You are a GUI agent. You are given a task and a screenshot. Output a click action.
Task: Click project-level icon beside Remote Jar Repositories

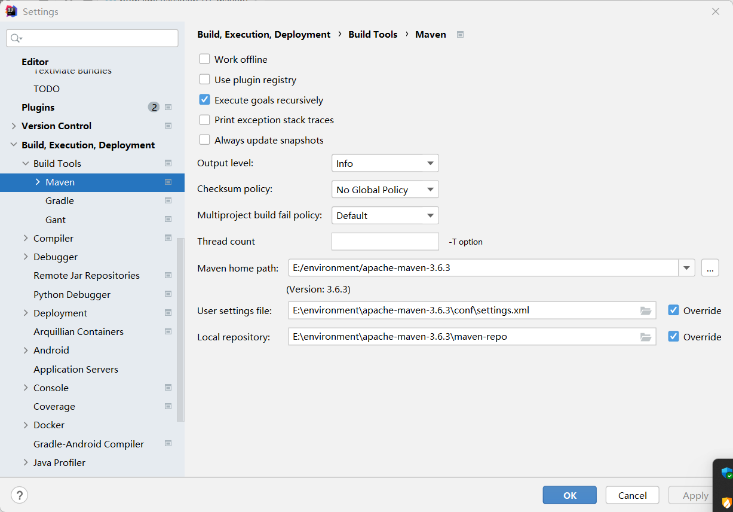point(168,275)
